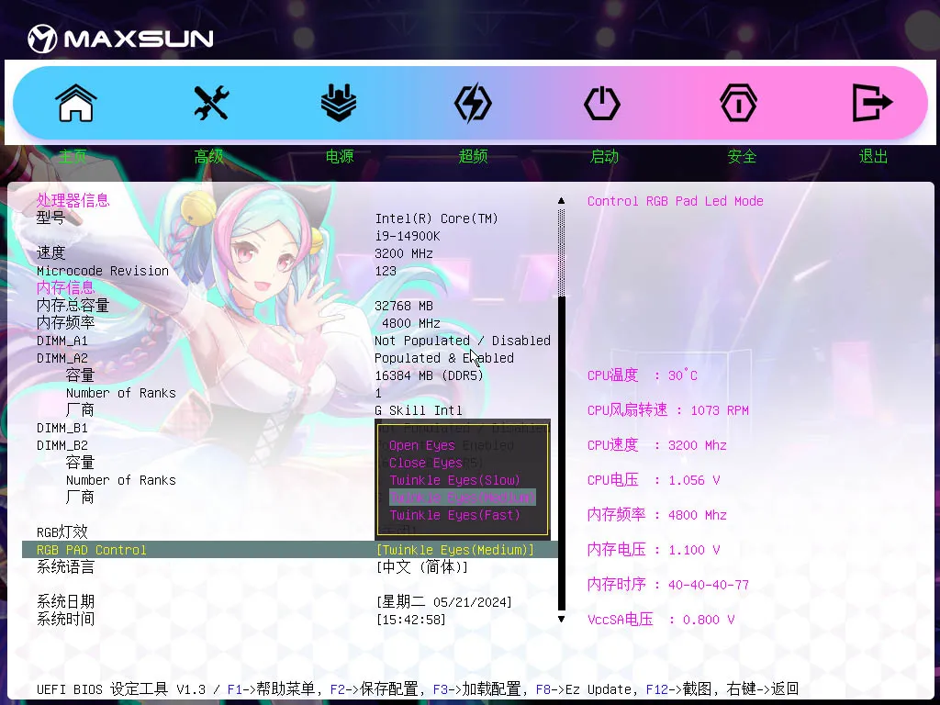Open the system language [中文 (简体)] dropdown
The width and height of the screenshot is (940, 705).
pos(422,567)
